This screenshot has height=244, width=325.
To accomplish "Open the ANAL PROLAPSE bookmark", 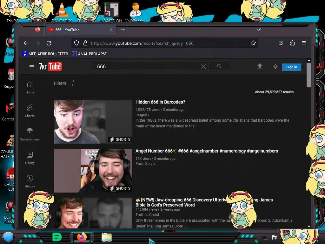I will point(89,54).
